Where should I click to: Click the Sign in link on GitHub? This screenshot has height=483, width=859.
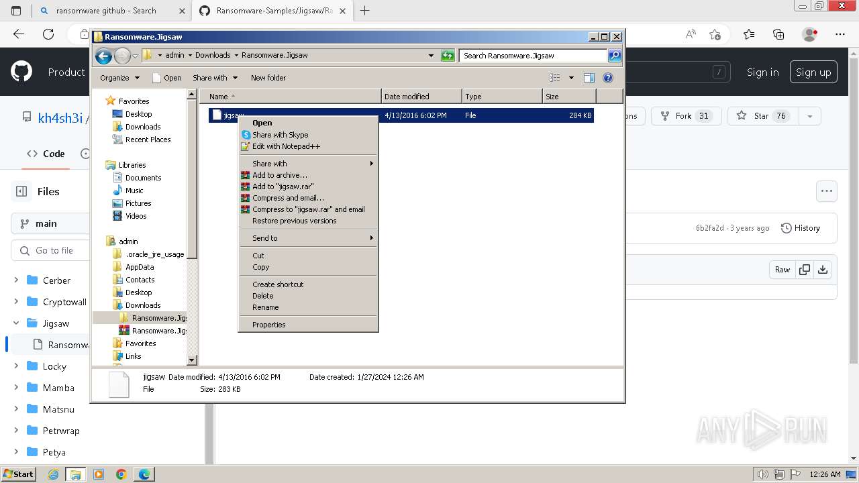[763, 72]
